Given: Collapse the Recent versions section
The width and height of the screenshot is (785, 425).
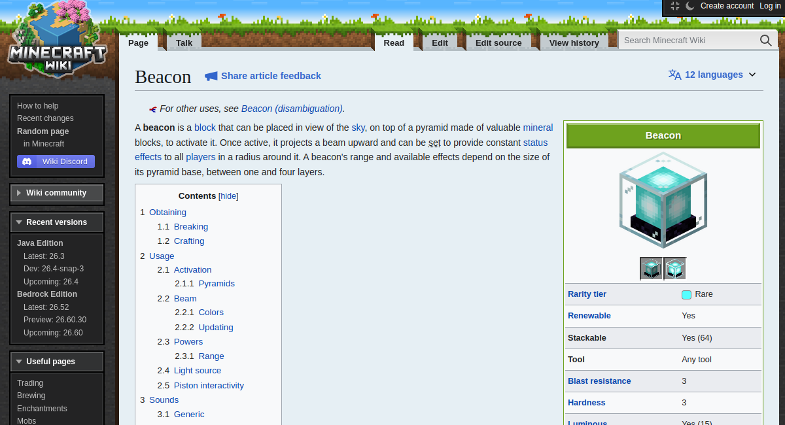Looking at the screenshot, I should tap(57, 222).
